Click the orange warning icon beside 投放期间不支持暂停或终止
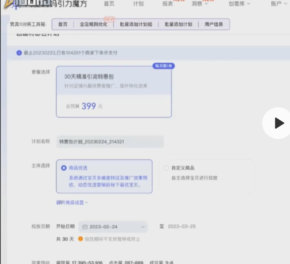 80,239
